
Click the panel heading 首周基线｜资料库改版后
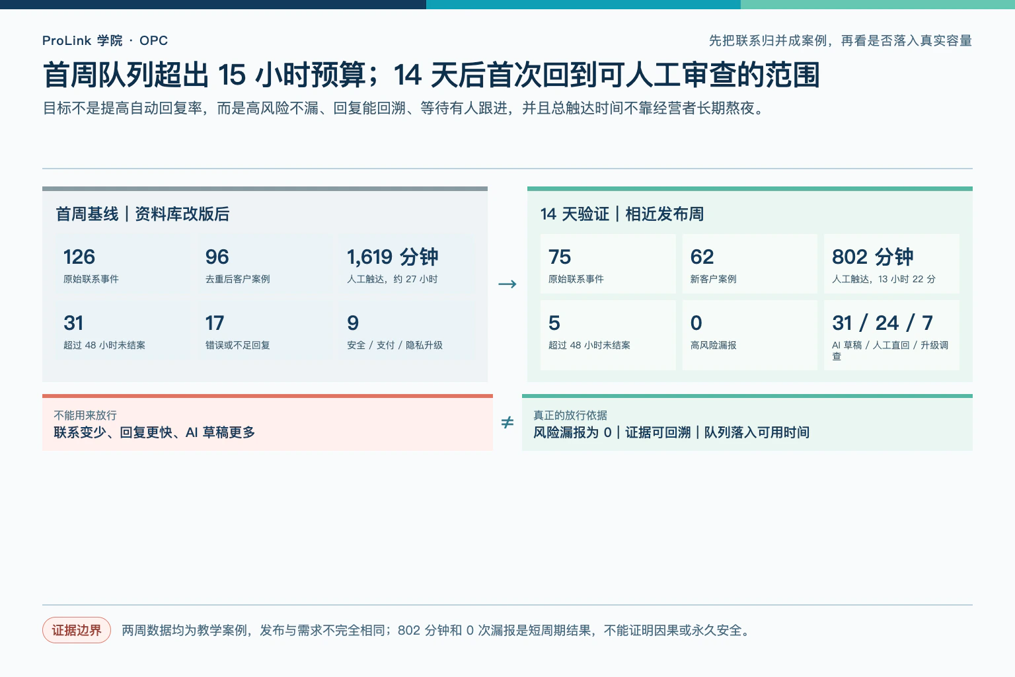(x=143, y=214)
